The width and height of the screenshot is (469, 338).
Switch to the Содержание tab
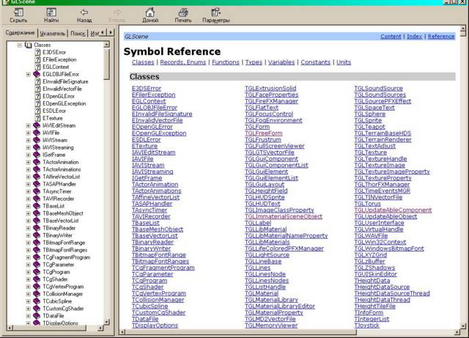coord(20,33)
